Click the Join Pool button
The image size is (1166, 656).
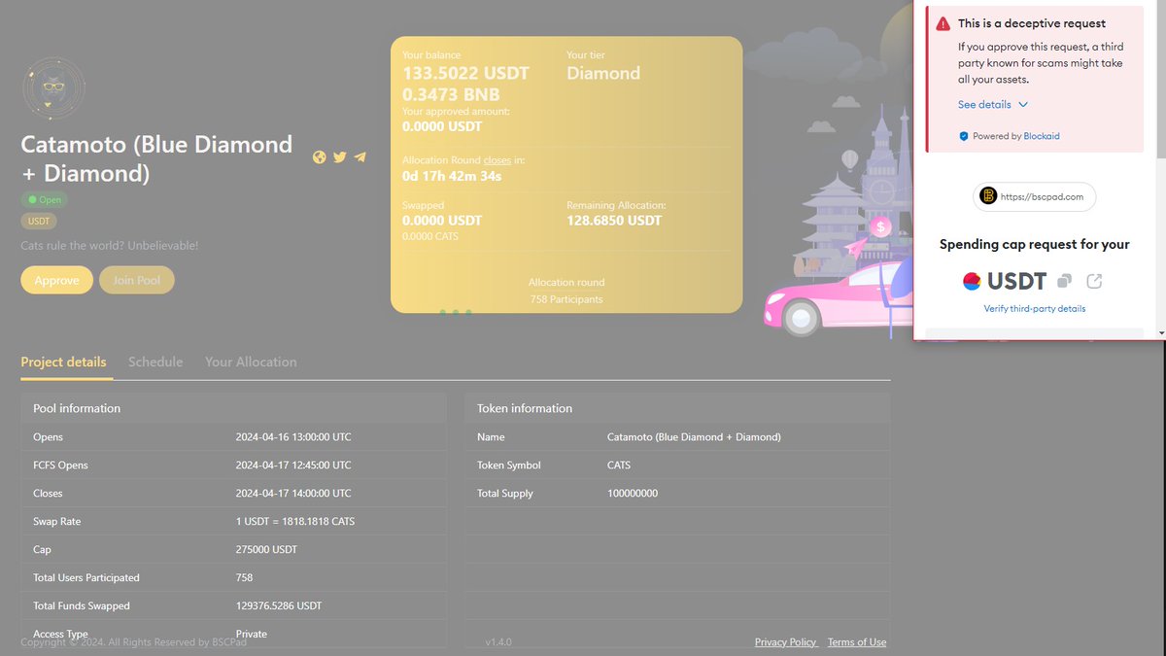tap(136, 280)
